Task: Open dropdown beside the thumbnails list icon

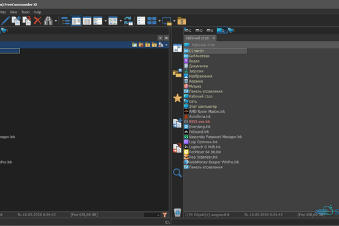Action: tap(105, 21)
